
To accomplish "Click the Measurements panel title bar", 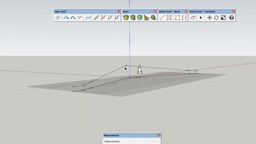I will point(132,135).
